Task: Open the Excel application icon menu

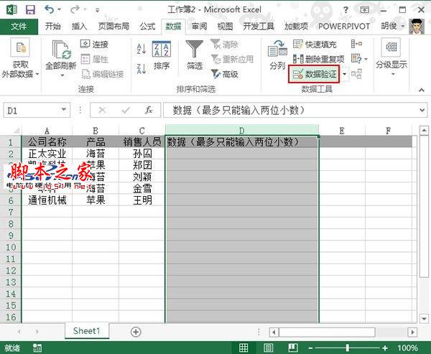Action: pyautogui.click(x=11, y=10)
